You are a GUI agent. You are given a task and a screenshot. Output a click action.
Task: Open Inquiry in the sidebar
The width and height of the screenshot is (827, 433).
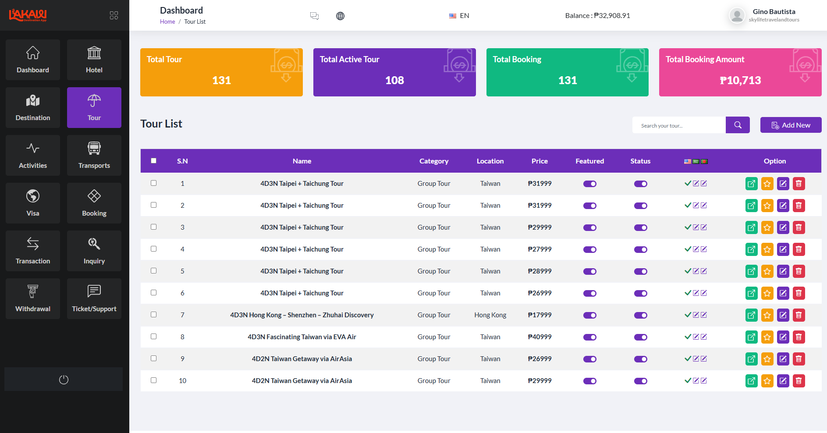(94, 251)
